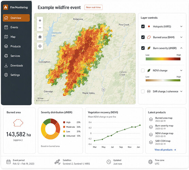Expand the Burned area (BAM) options
This screenshot has height=170, width=189.
tap(181, 37)
